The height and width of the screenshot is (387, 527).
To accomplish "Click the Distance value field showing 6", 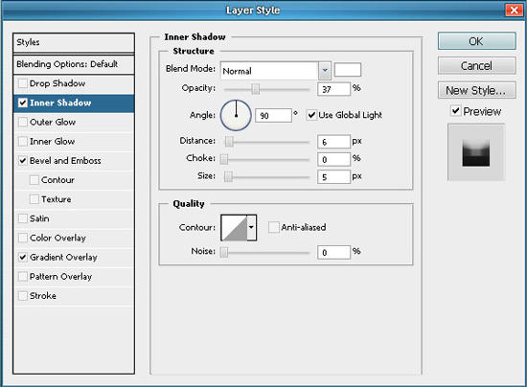I will [x=333, y=142].
